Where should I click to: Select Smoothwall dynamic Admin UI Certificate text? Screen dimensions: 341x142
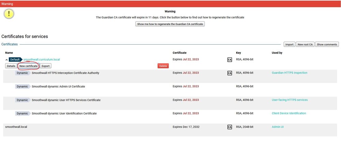click(58, 86)
